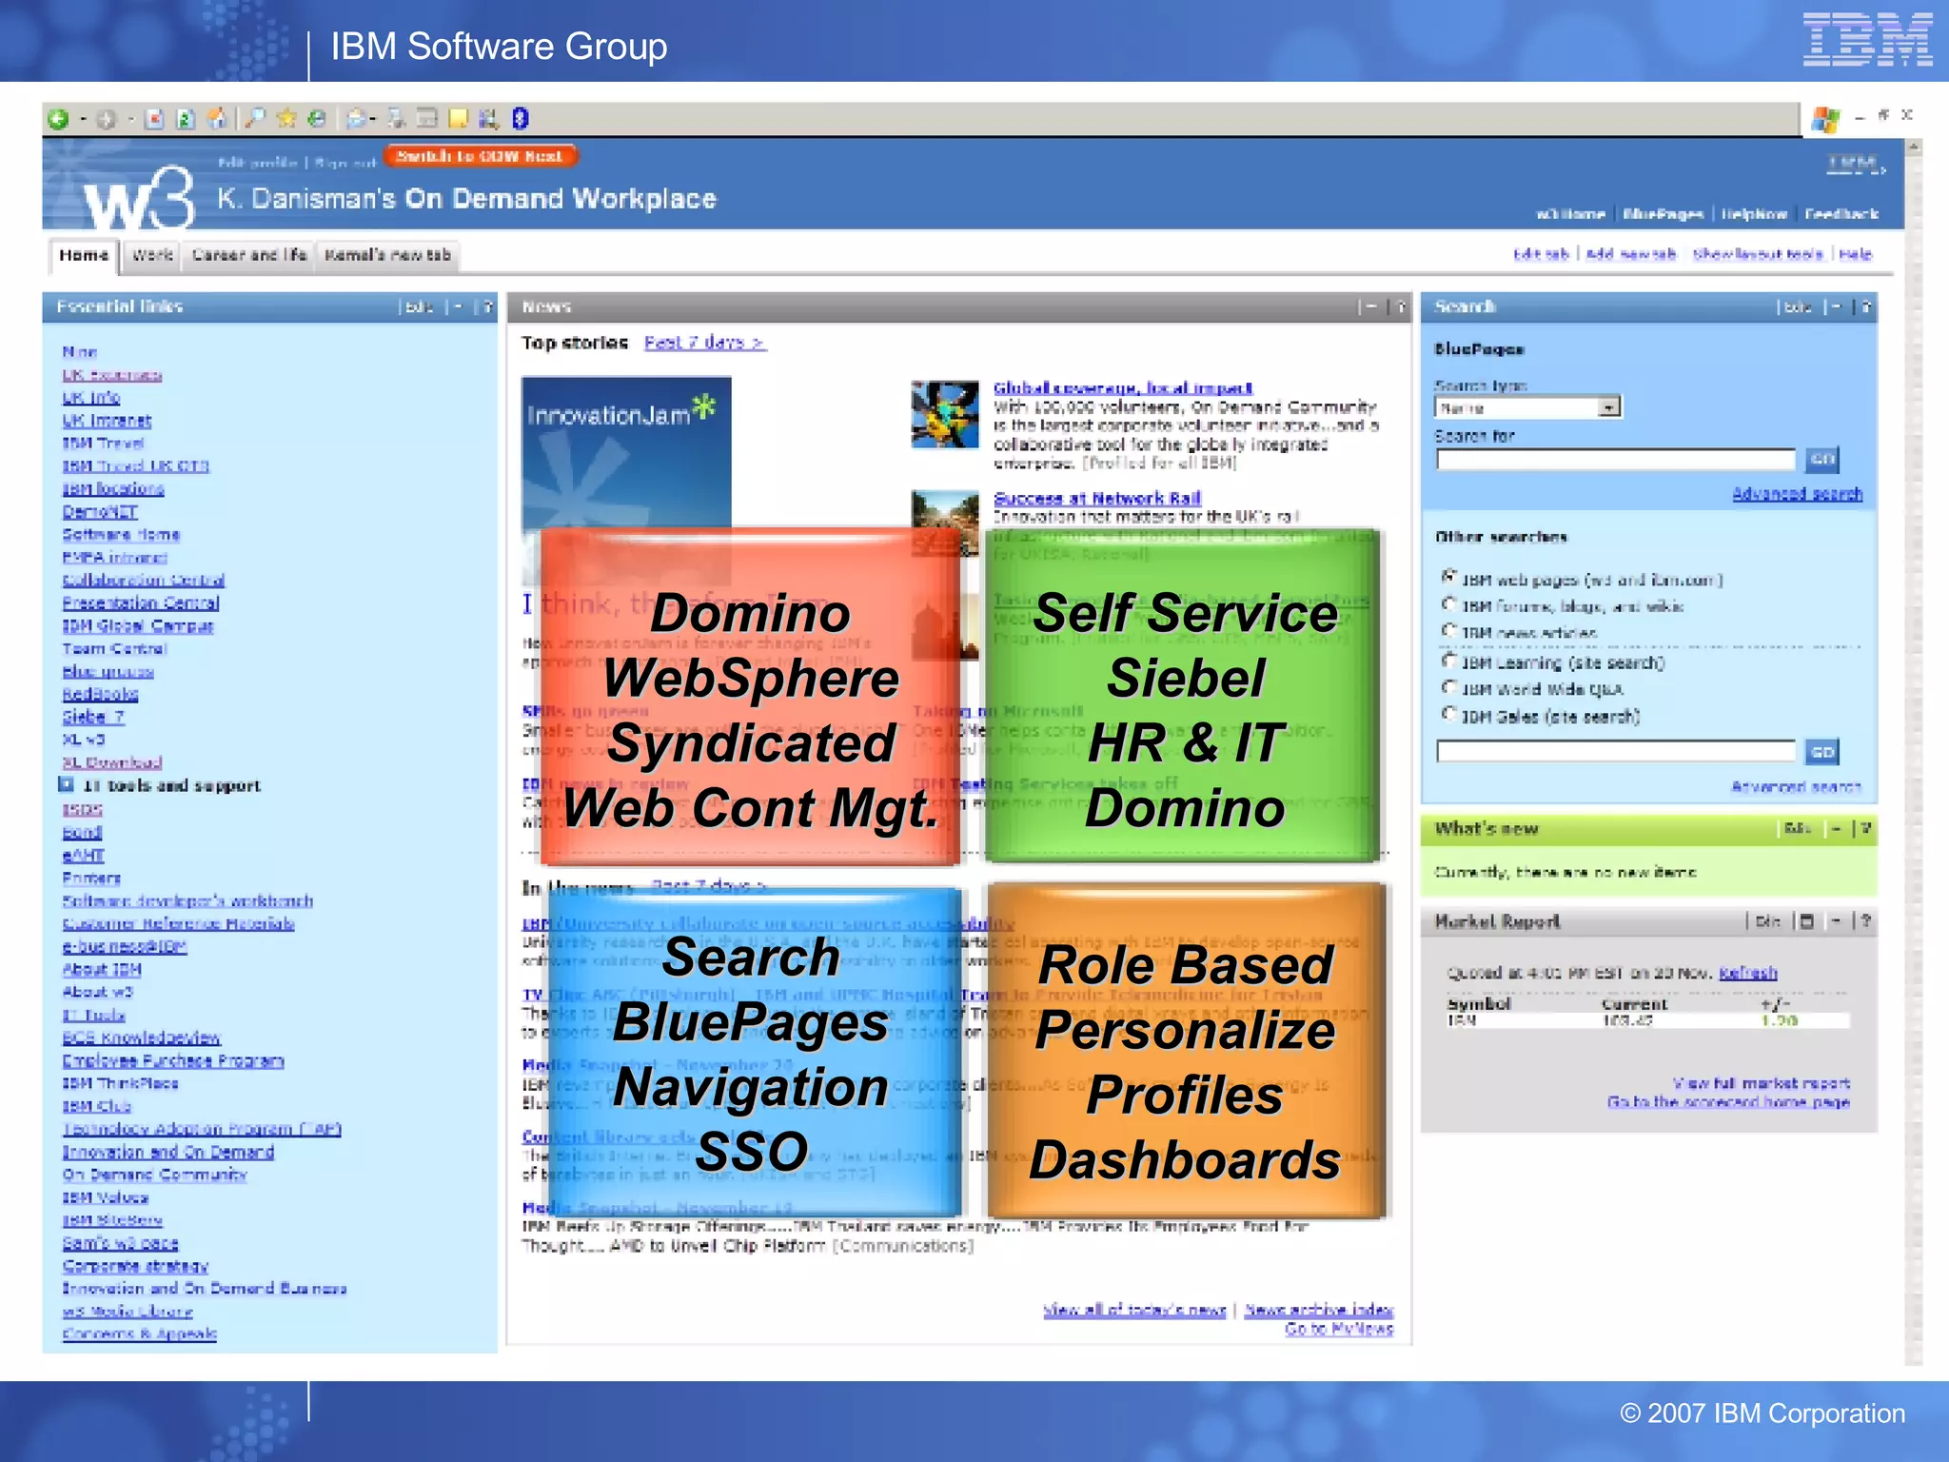Viewport: 1949px width, 1462px height.
Task: Collapse the Search portlet
Action: pyautogui.click(x=1836, y=306)
